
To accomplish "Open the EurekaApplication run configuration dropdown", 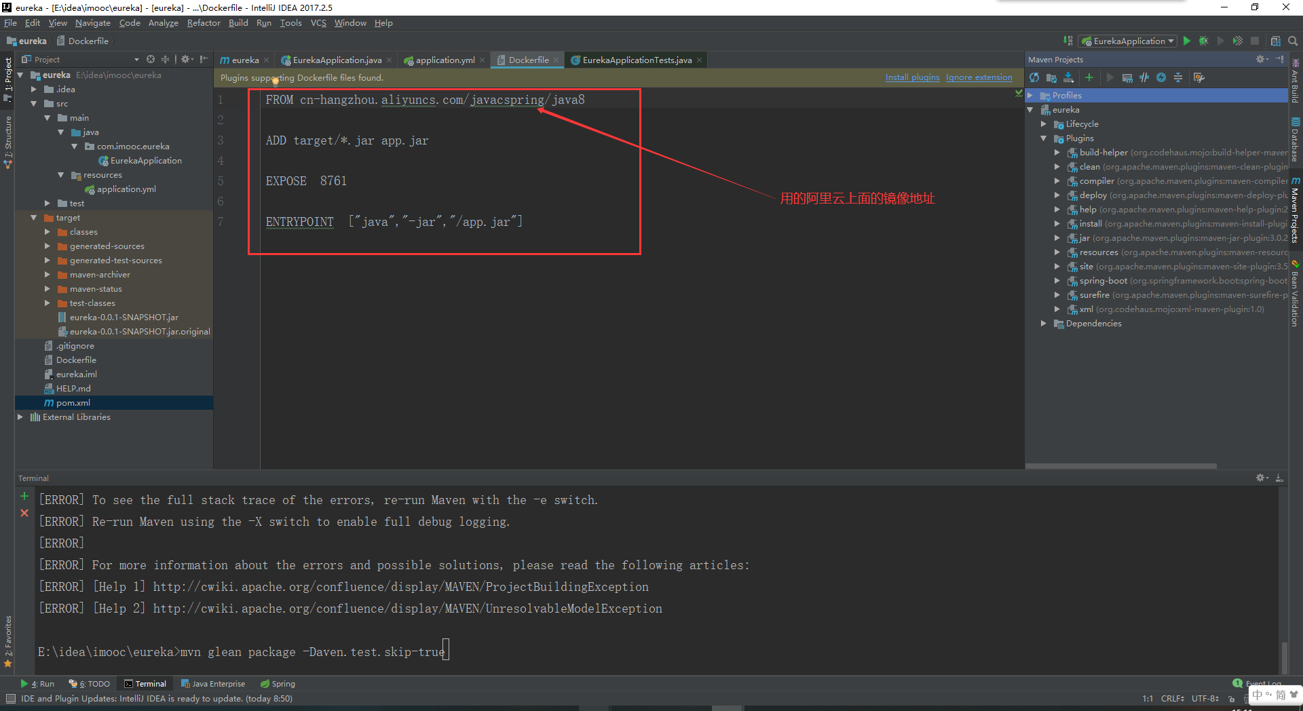I will [x=1127, y=41].
